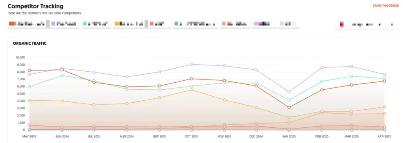The image size is (403, 143).
Task: Select yellow line point at APR 2025
Action: click(384, 107)
